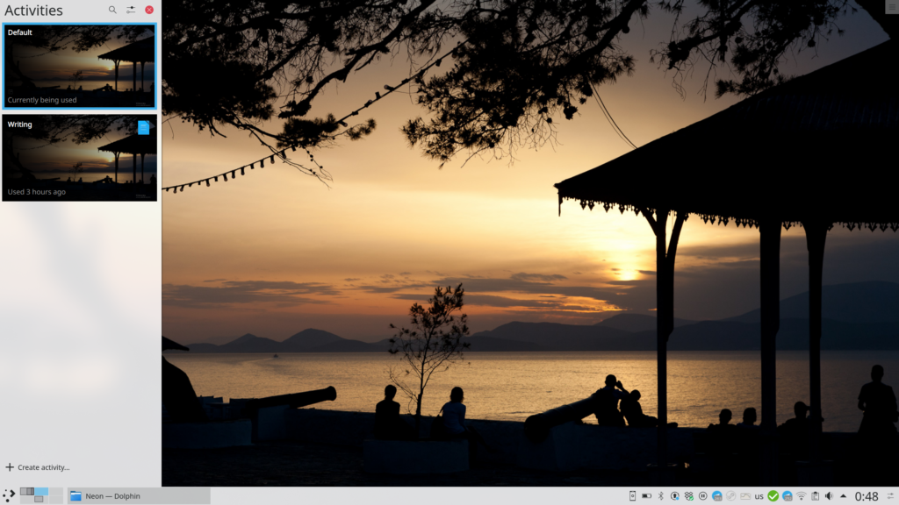Screen dimensions: 899x505
Task: Search activities with the magnifier icon
Action: coord(112,10)
